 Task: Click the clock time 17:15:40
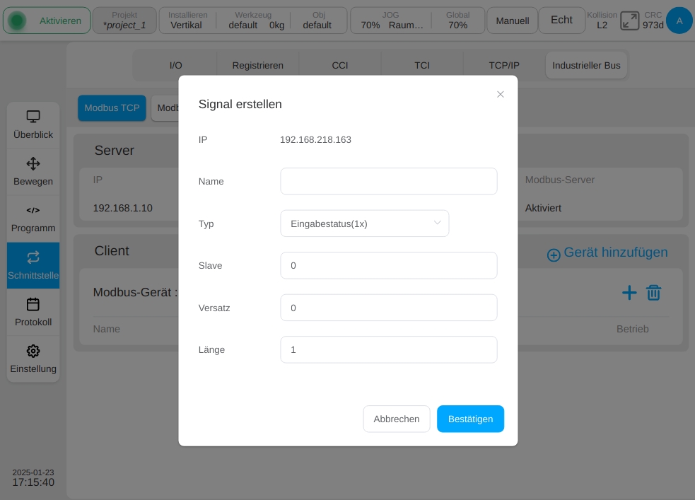pos(33,482)
